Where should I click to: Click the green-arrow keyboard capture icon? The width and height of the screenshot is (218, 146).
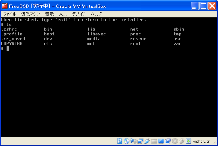[188, 141]
